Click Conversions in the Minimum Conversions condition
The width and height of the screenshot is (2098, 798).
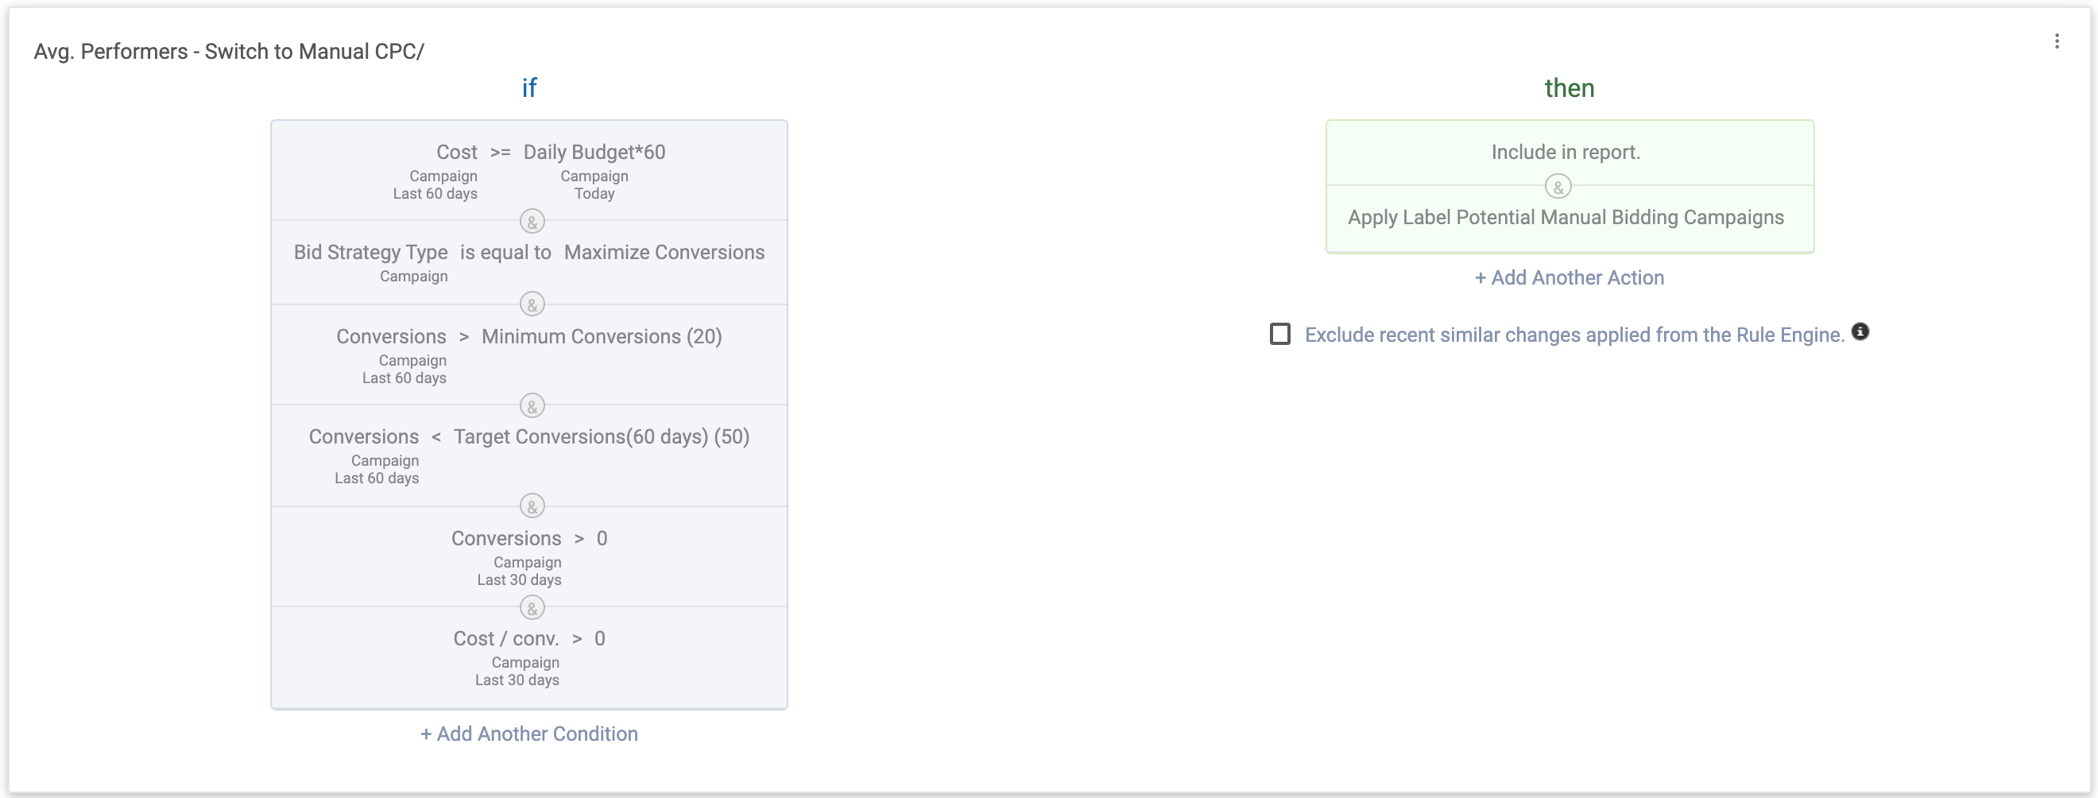tap(392, 336)
